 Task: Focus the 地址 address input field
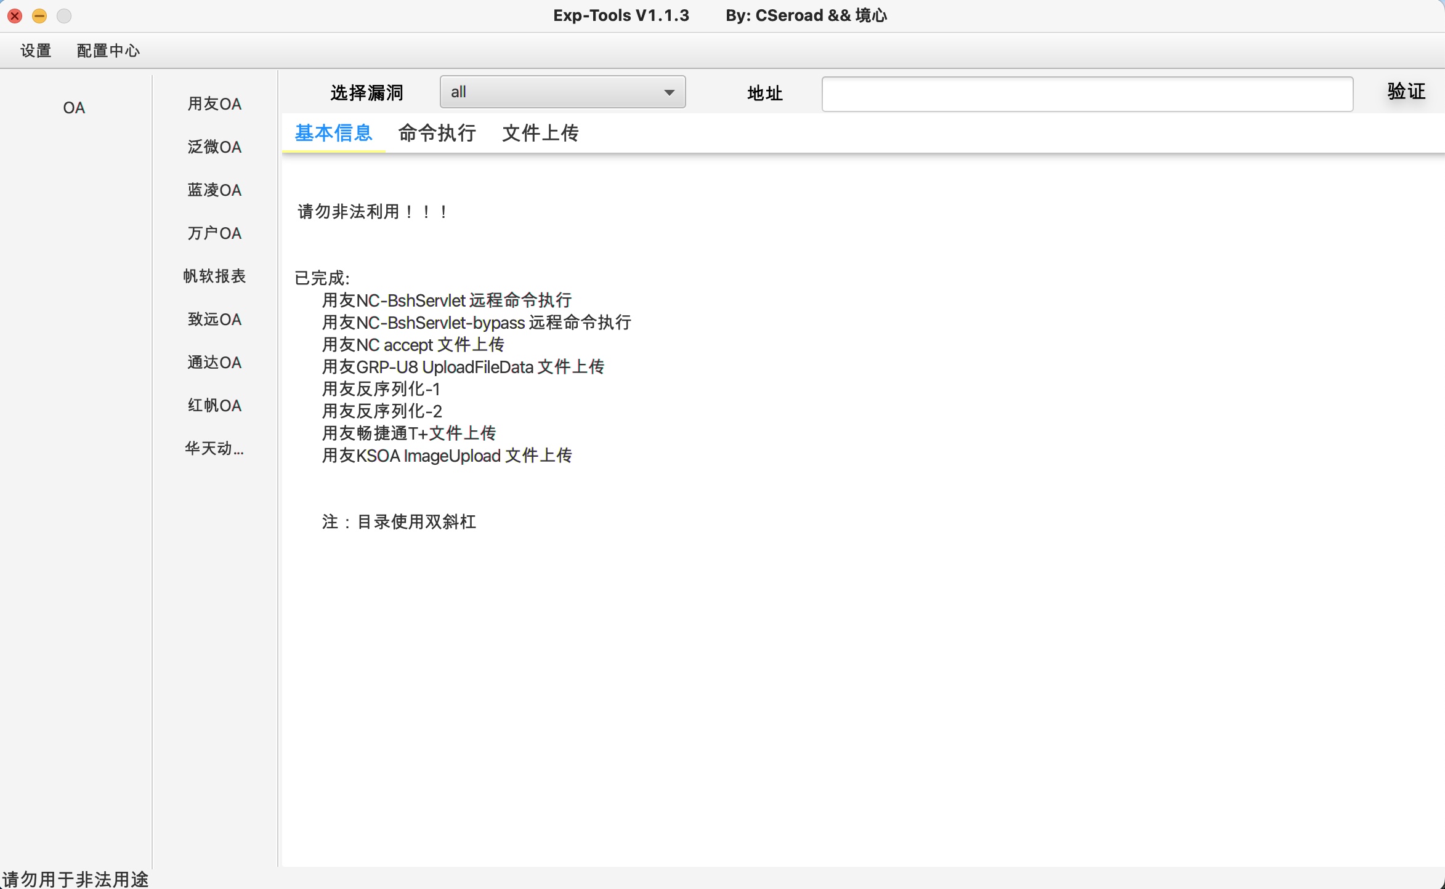pos(1087,94)
